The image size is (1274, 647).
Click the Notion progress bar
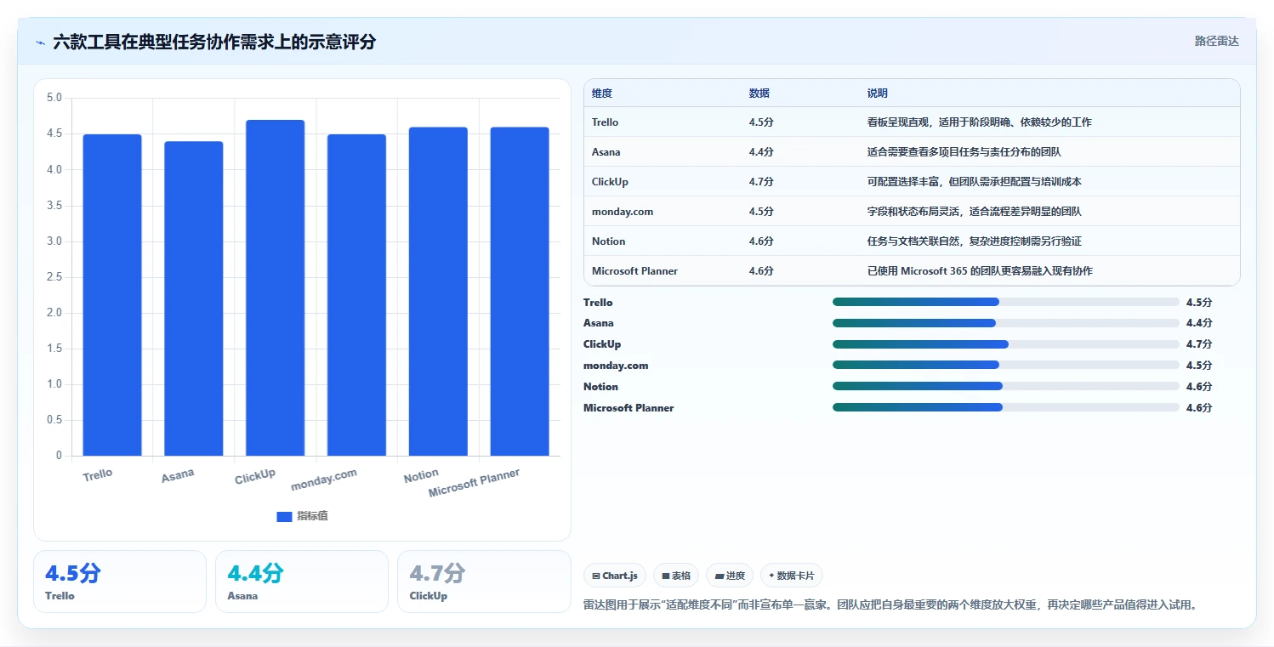point(1005,386)
